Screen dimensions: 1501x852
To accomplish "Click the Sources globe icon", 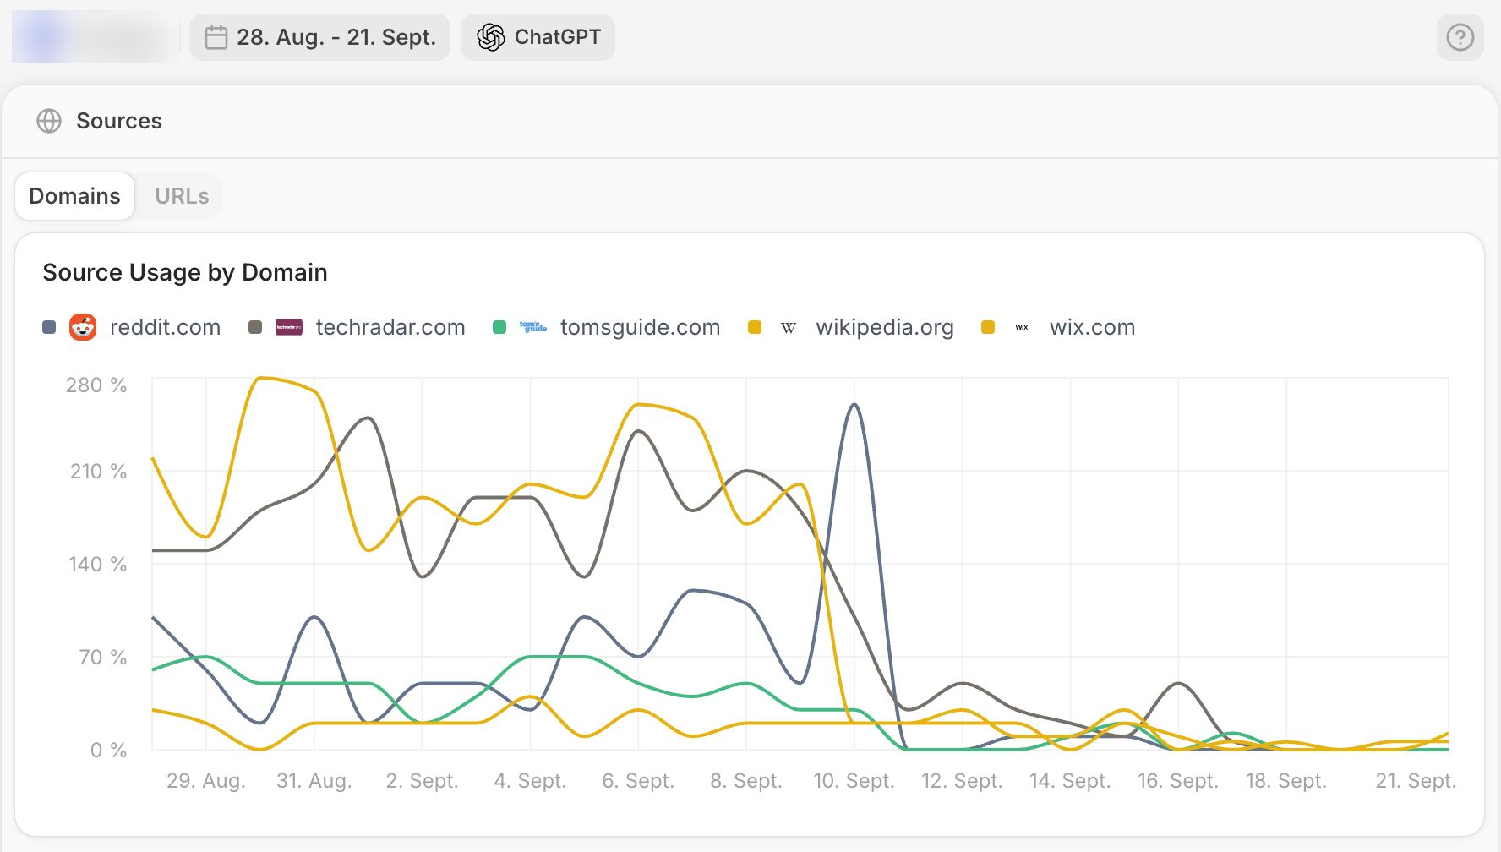I will 49,121.
